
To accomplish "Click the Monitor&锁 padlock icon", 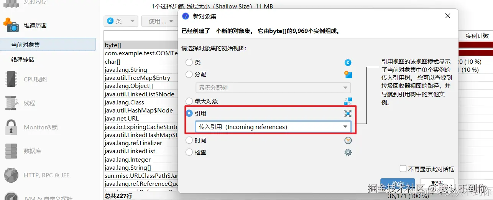I will 11,127.
